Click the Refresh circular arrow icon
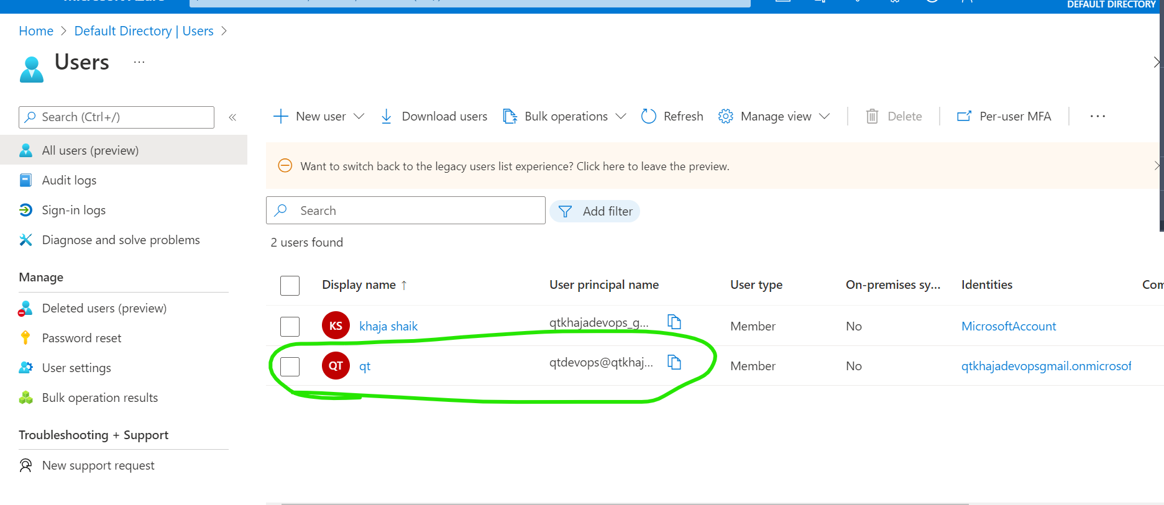Image resolution: width=1164 pixels, height=505 pixels. pyautogui.click(x=648, y=116)
